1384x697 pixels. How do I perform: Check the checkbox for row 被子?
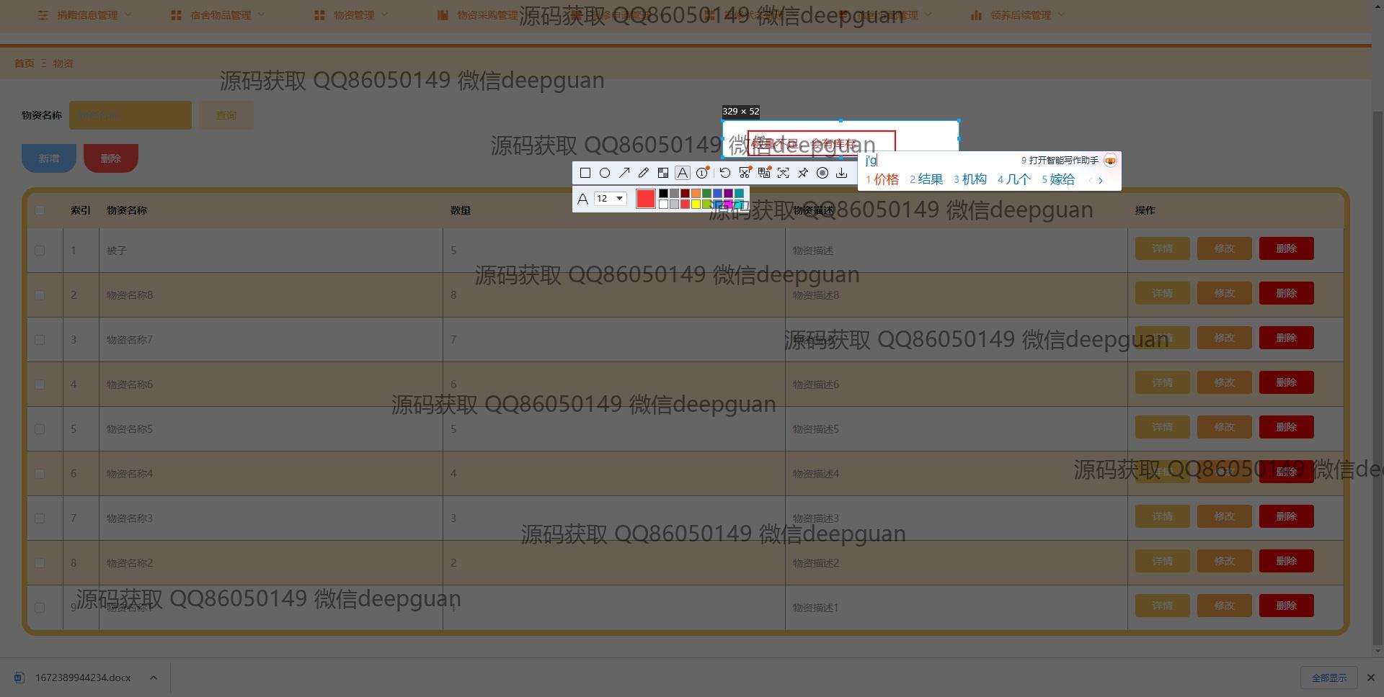(40, 251)
